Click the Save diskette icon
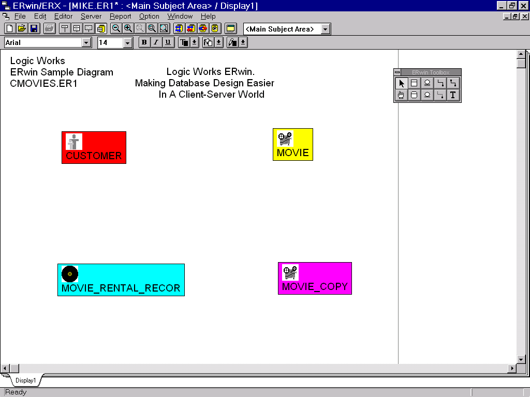Image resolution: width=530 pixels, height=397 pixels. tap(34, 28)
